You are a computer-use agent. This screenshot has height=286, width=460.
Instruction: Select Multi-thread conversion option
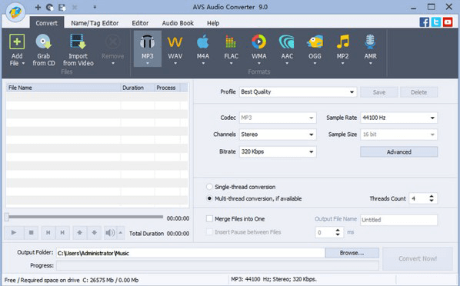(209, 198)
